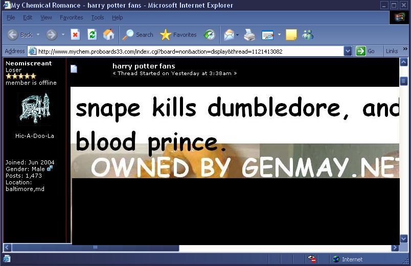Open the address bar URL dropdown

click(x=348, y=51)
